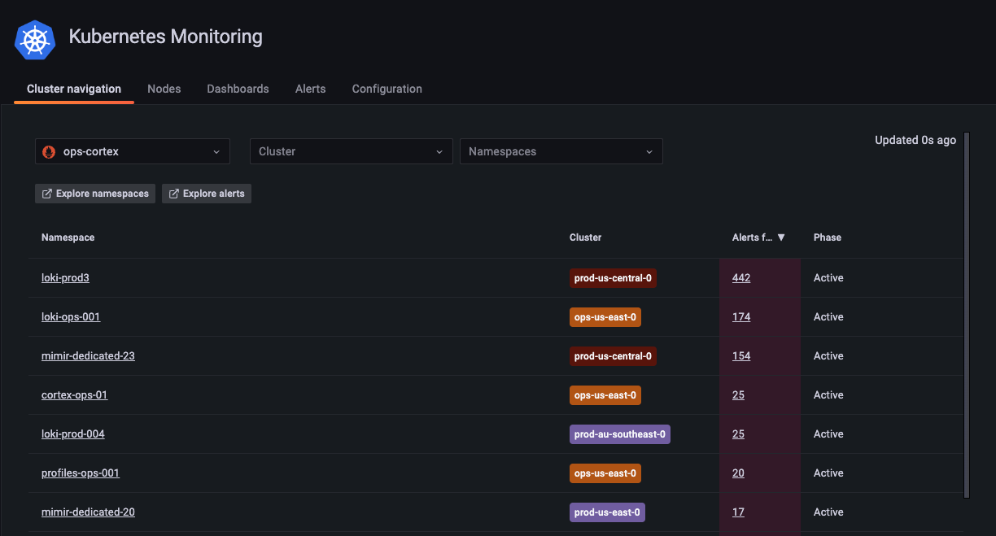This screenshot has width=996, height=536.
Task: Click the Kubernetes wheel logo icon
Action: click(35, 40)
